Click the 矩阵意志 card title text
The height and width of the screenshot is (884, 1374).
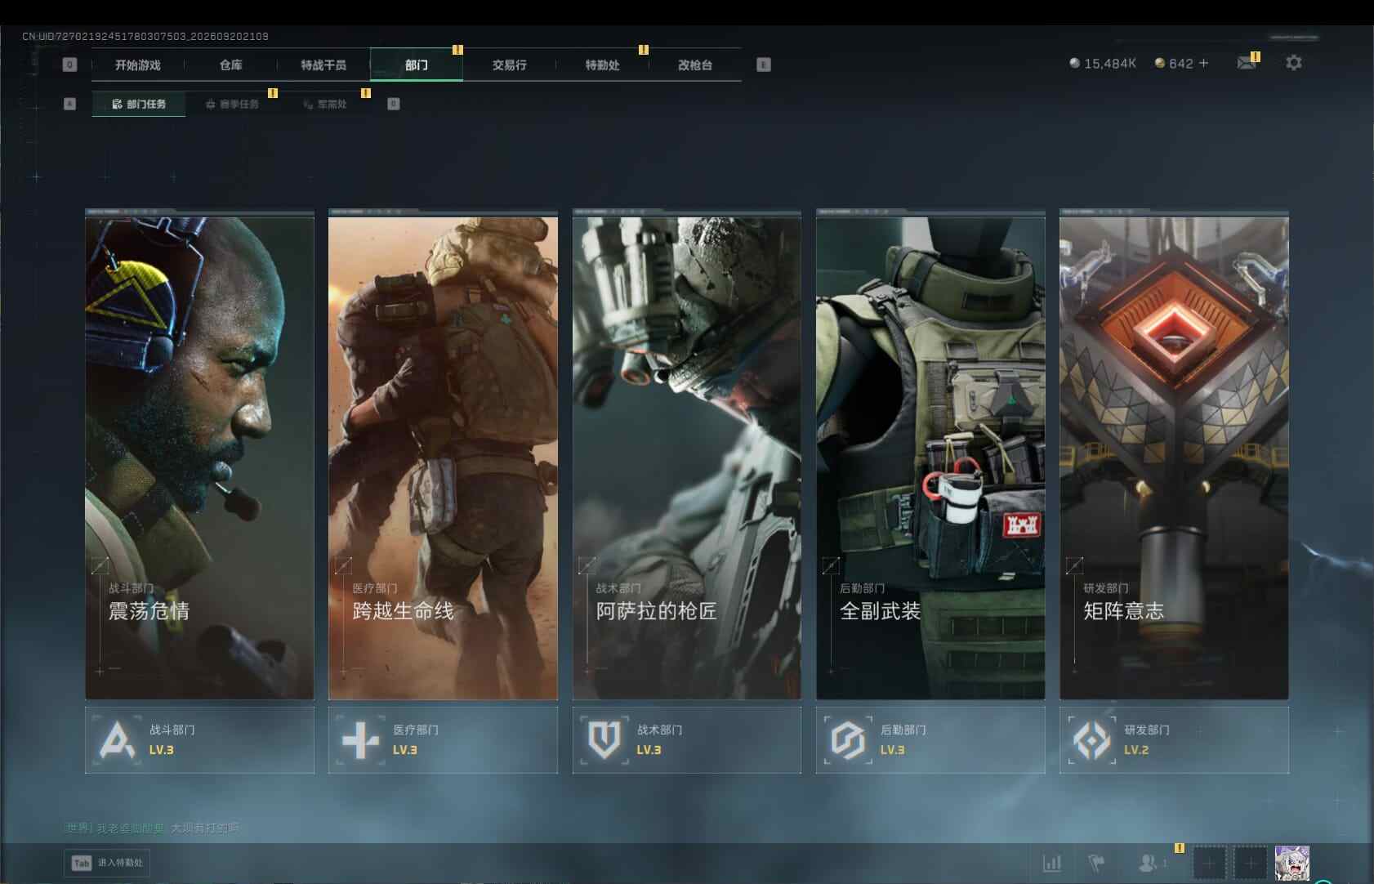[1124, 611]
